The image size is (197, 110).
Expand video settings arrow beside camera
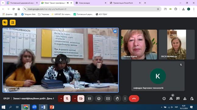[75, 98]
